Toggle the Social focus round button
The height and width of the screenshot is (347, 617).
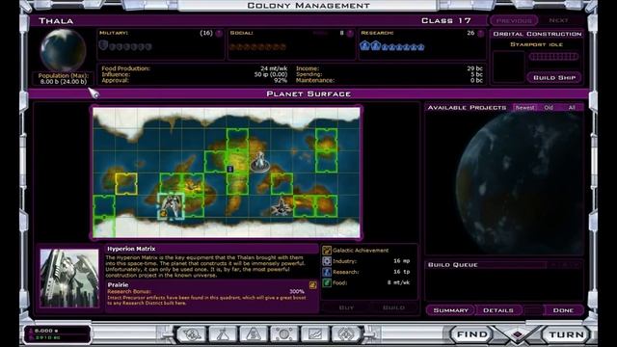(x=350, y=34)
